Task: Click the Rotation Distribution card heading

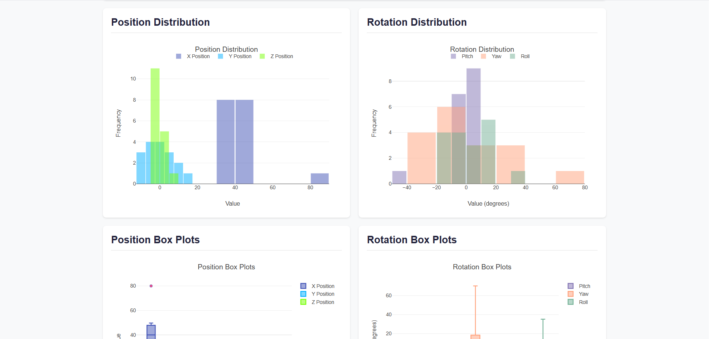Action: click(x=417, y=22)
